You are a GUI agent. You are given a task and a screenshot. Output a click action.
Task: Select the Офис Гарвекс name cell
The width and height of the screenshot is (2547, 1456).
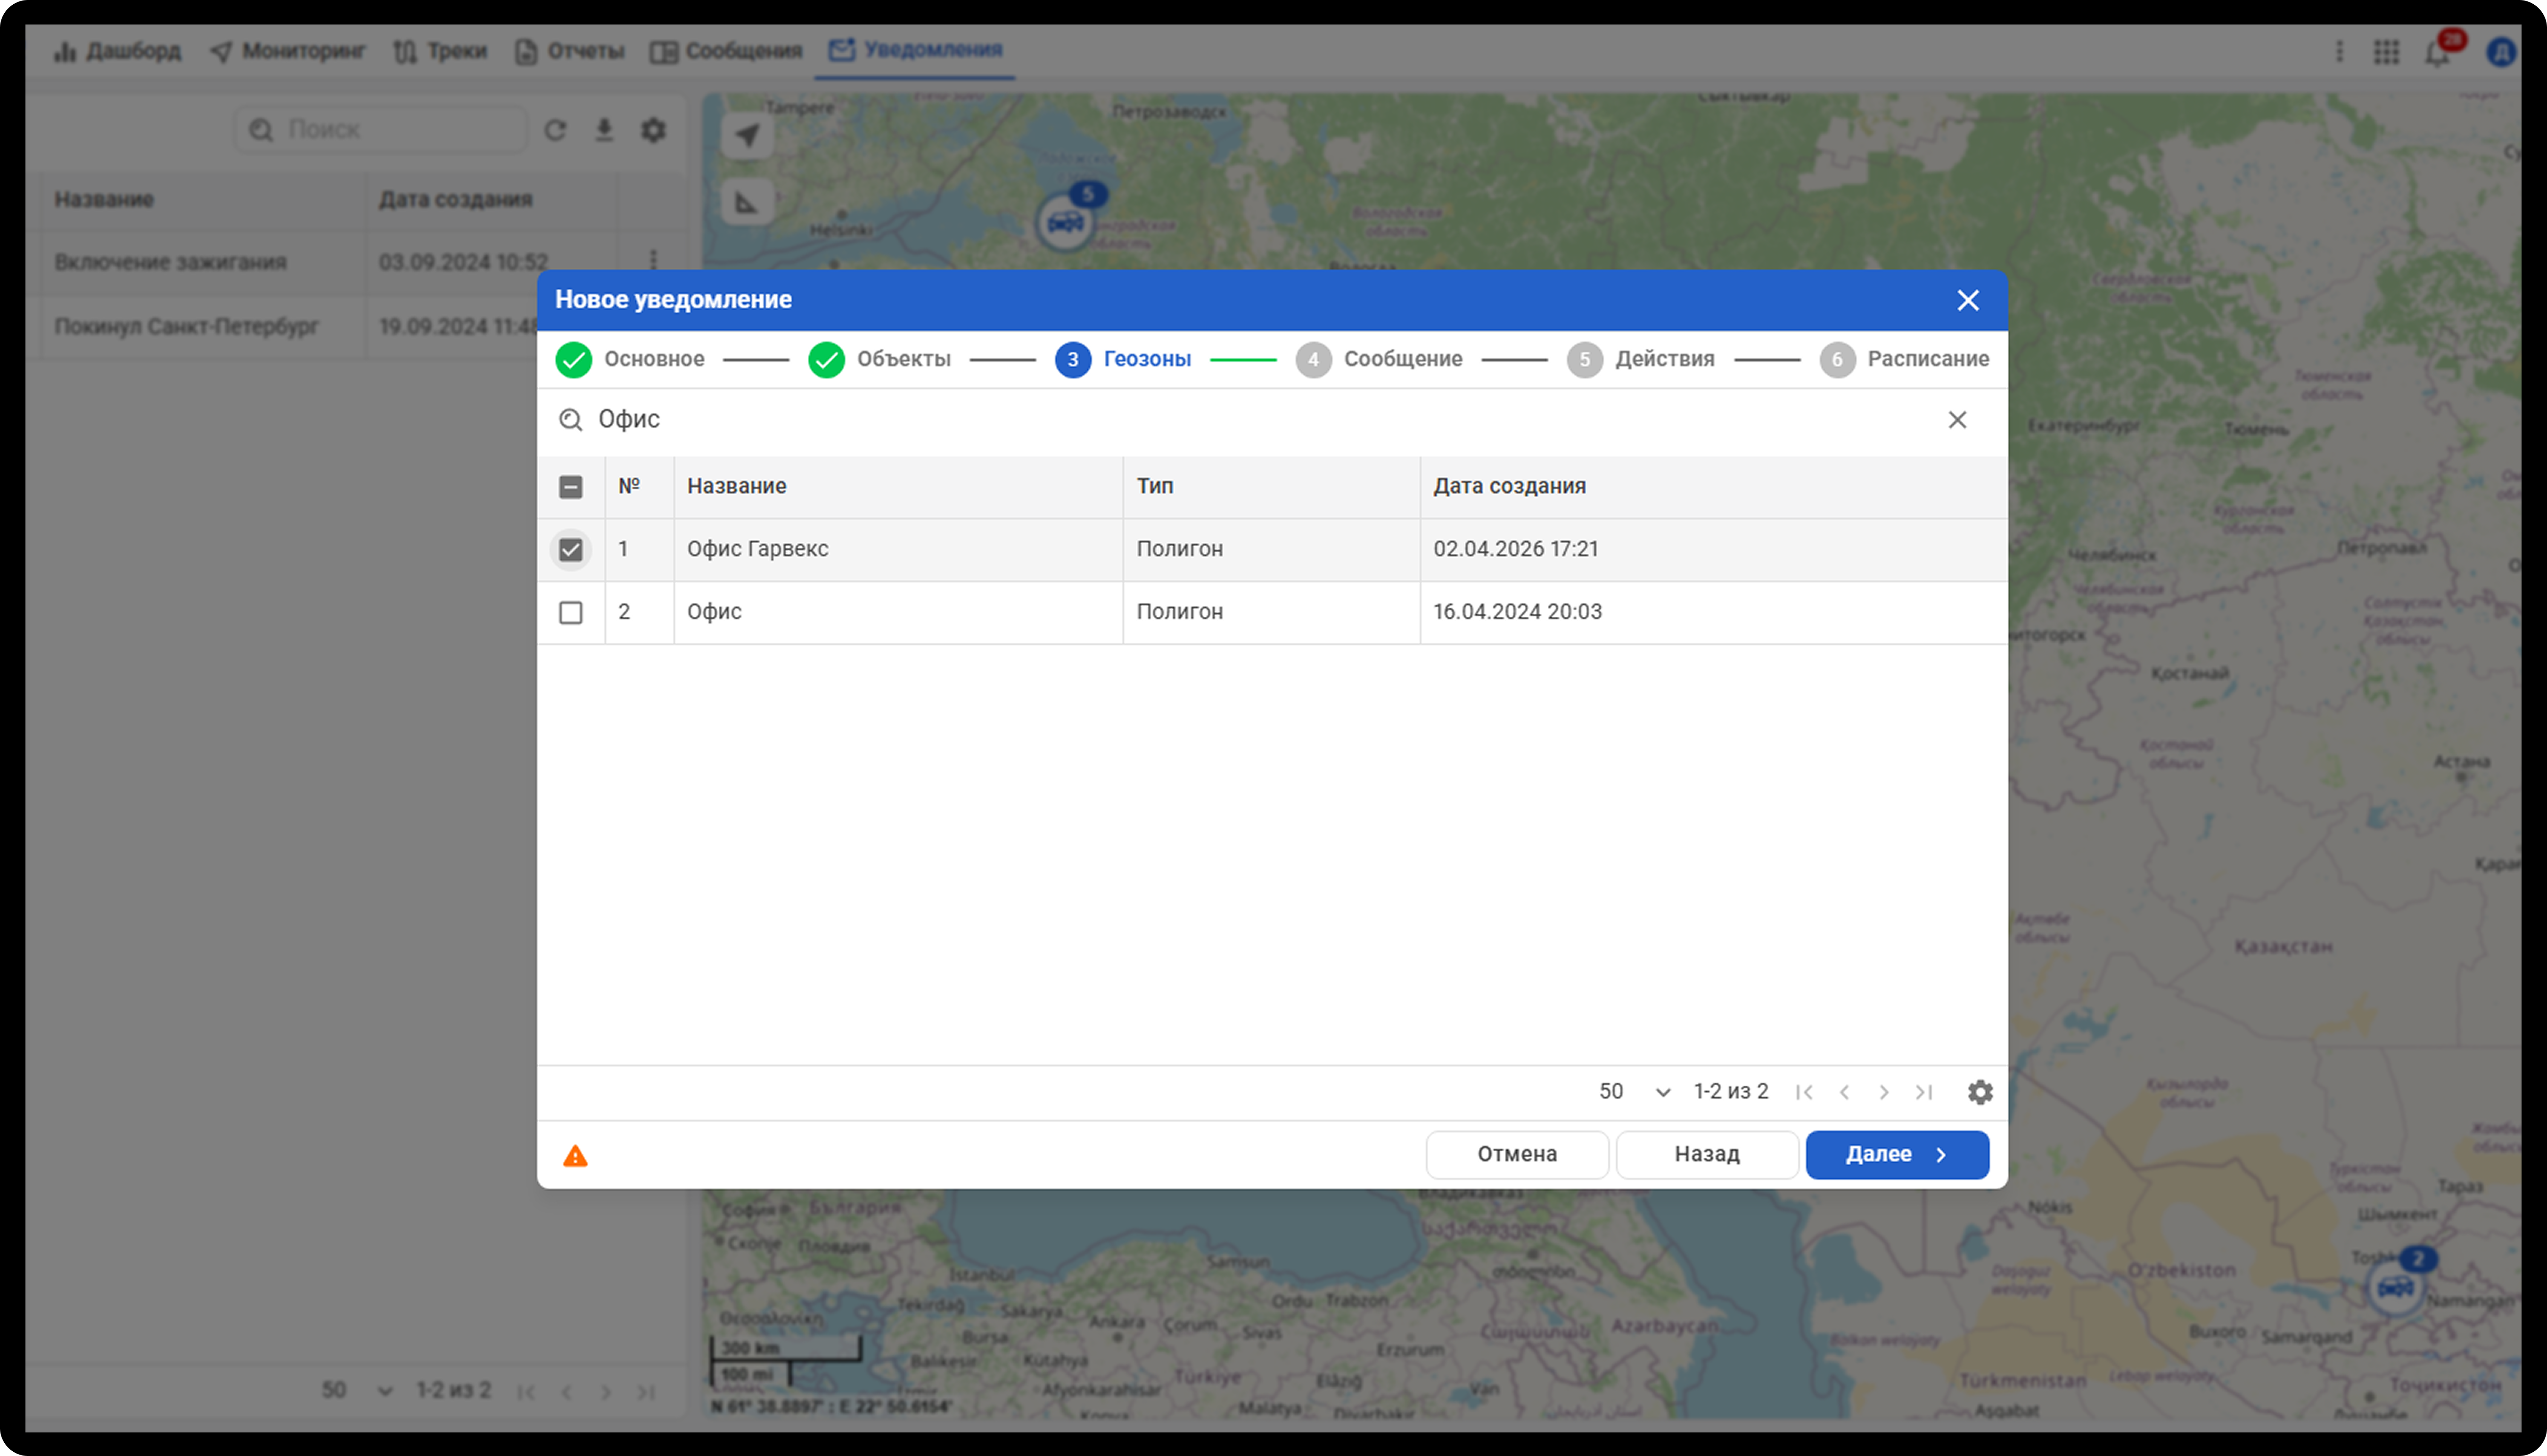897,550
